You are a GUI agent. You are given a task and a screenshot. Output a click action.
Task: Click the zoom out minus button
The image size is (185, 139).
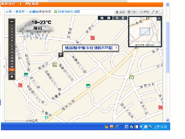(12, 22)
